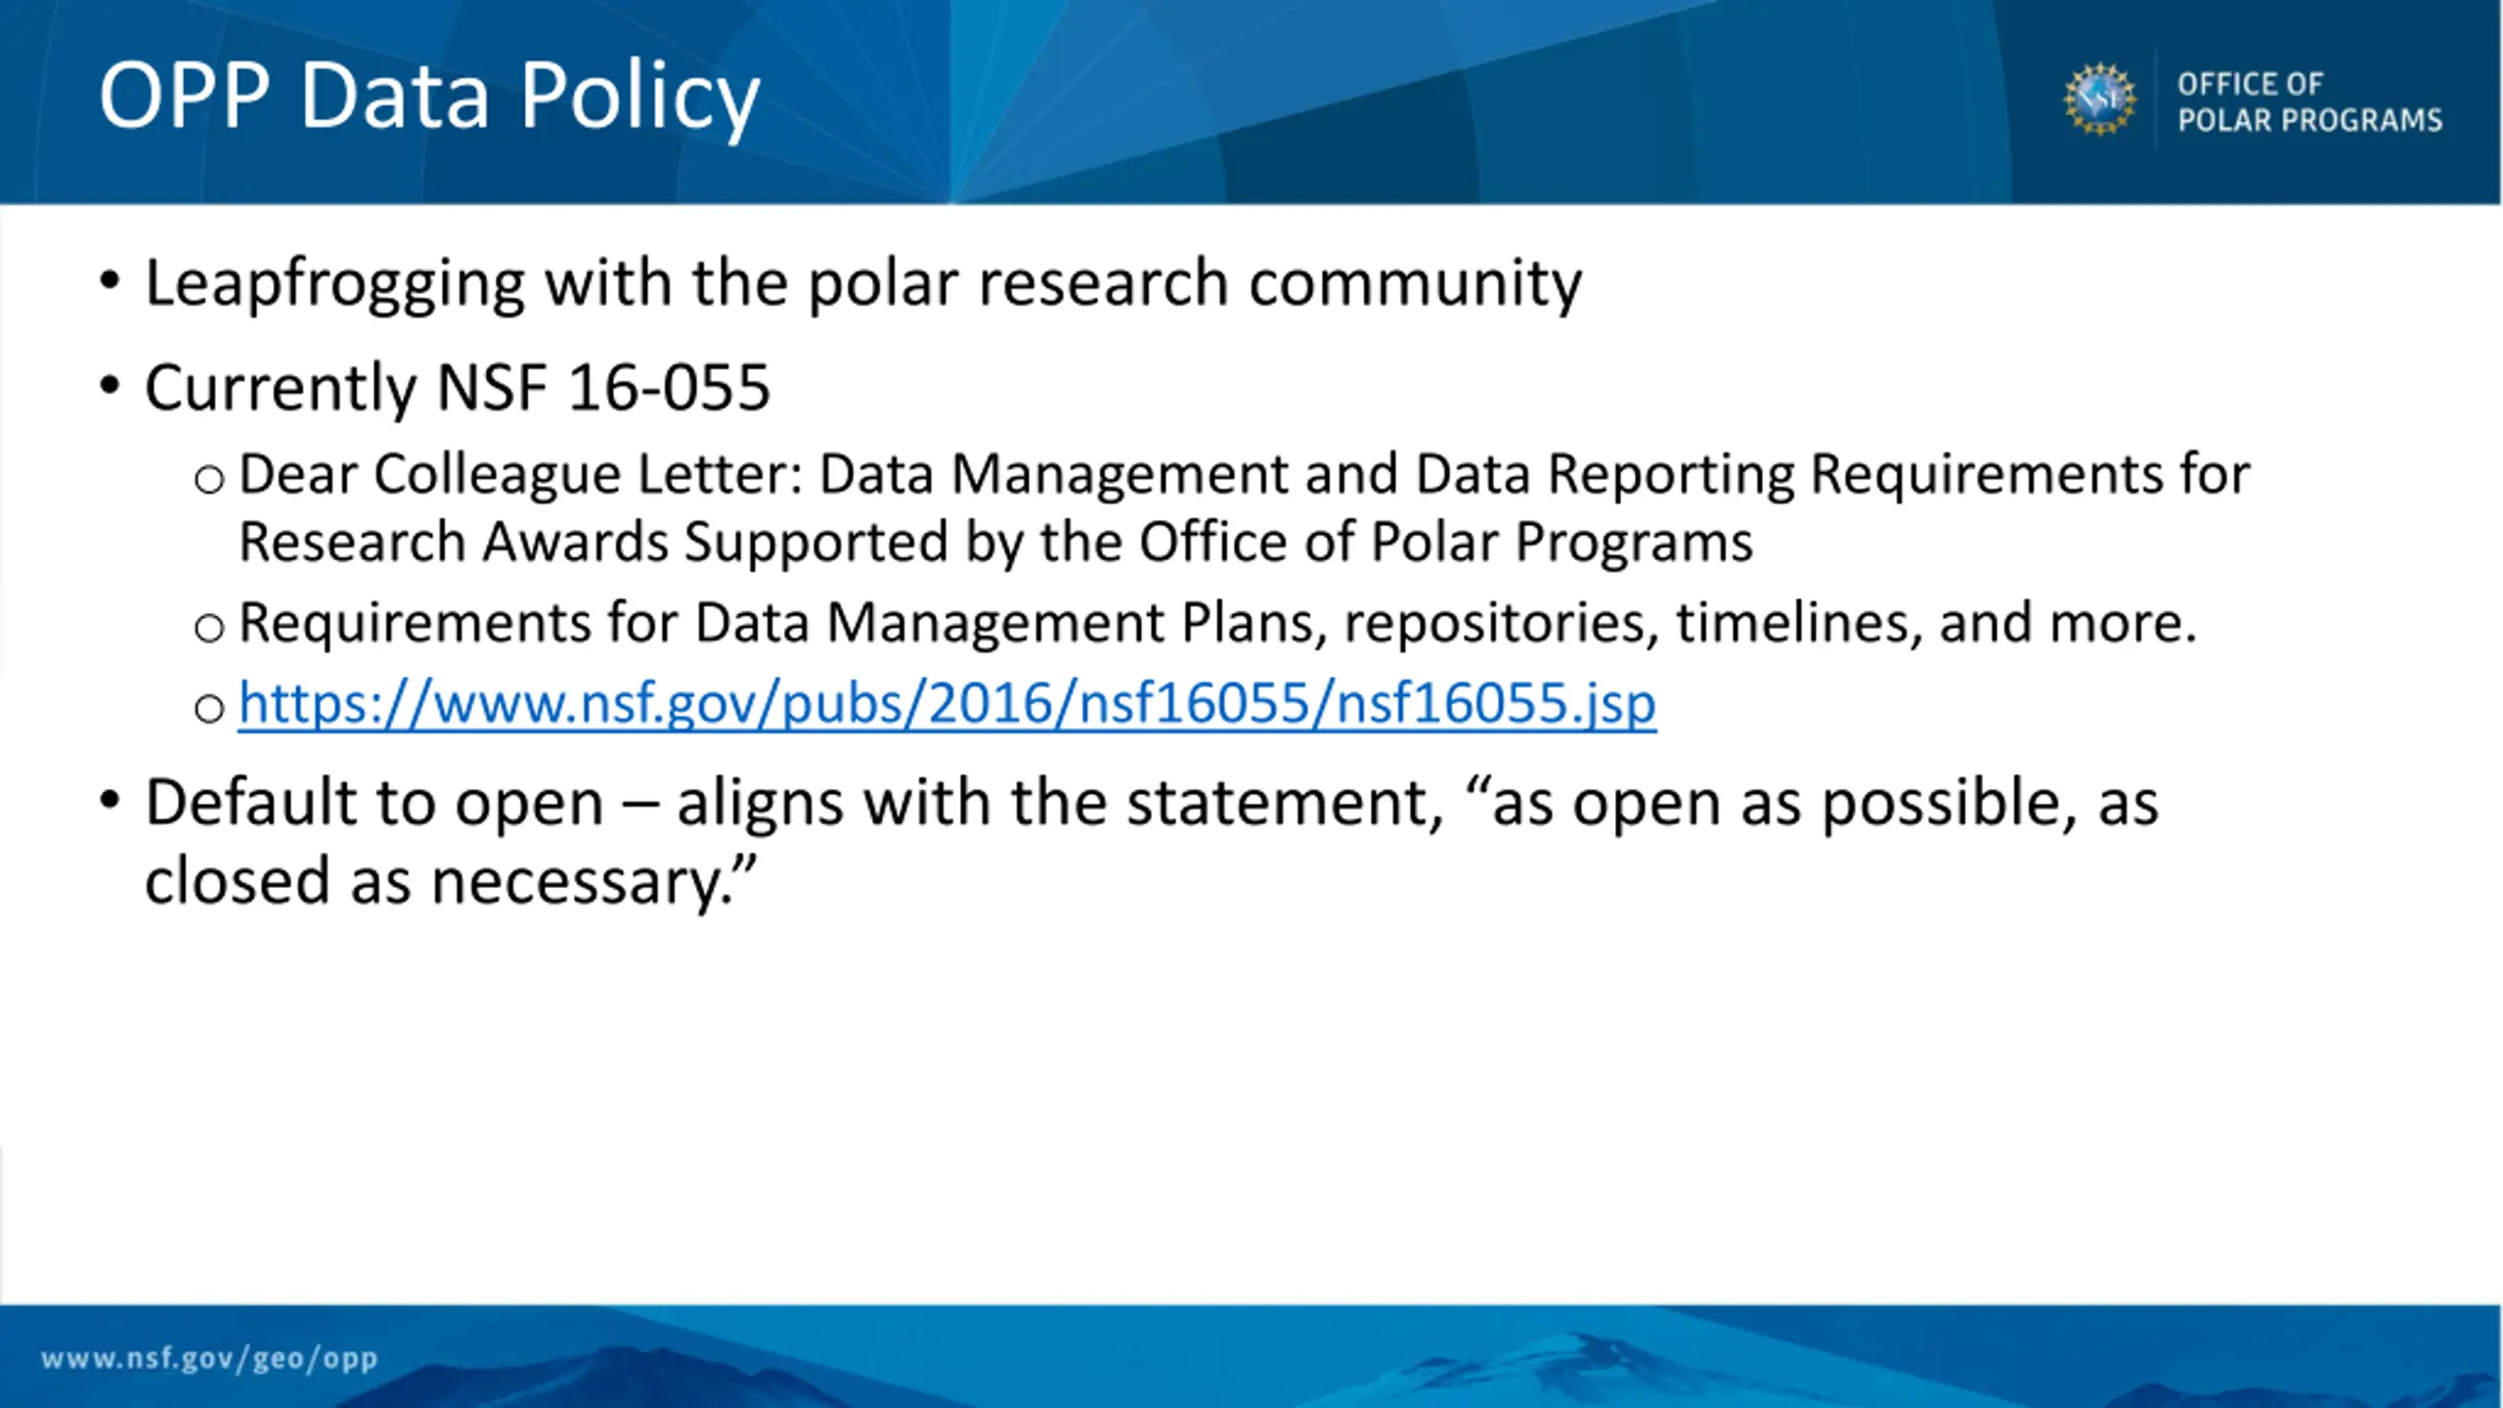The width and height of the screenshot is (2503, 1408).
Task: Click the bullet dot before 'Leapfrogging'
Action: click(x=110, y=283)
